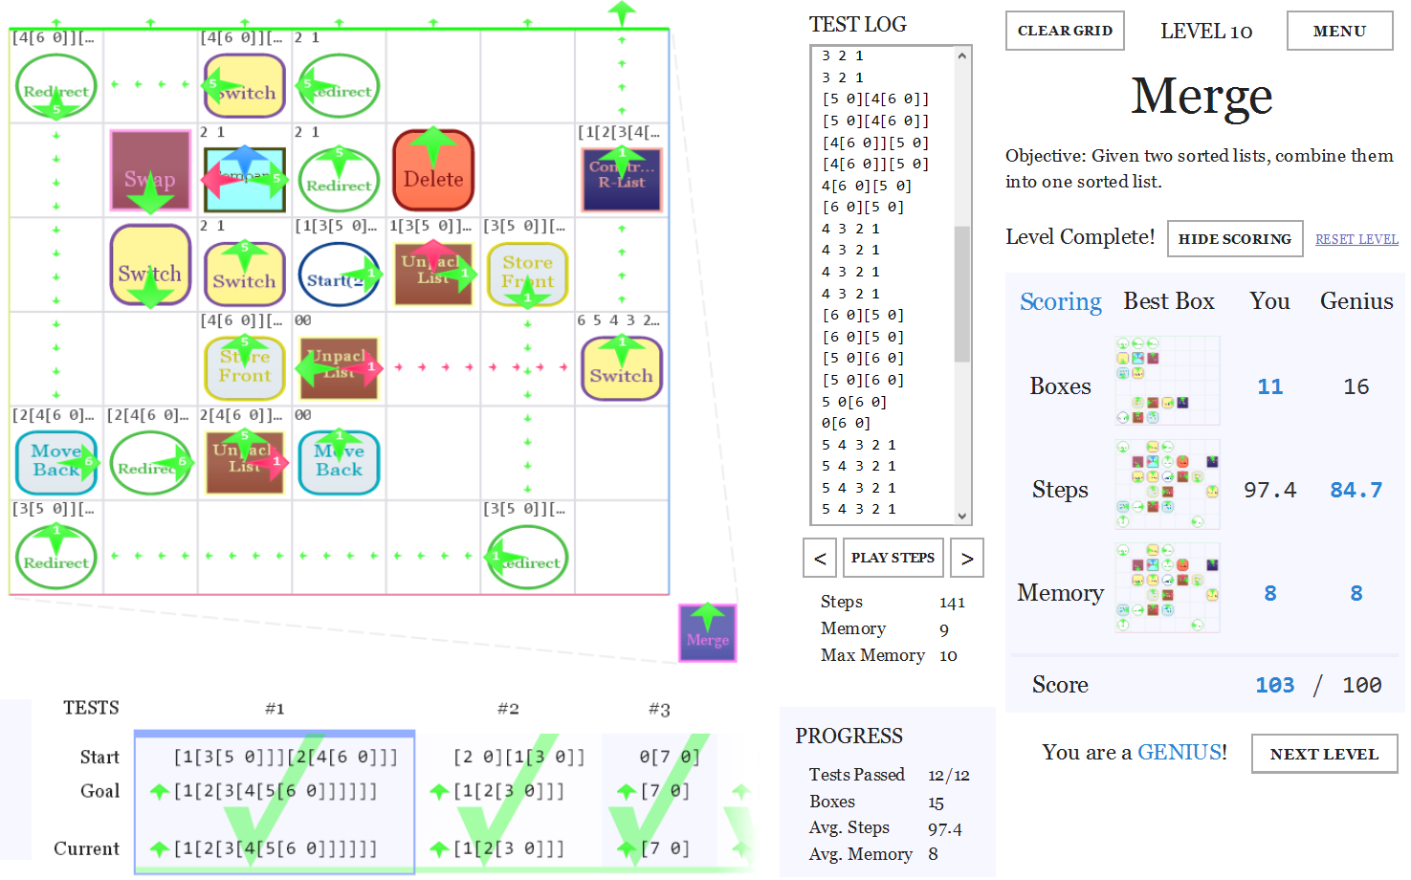Click the RESET LEVEL link

[1356, 239]
